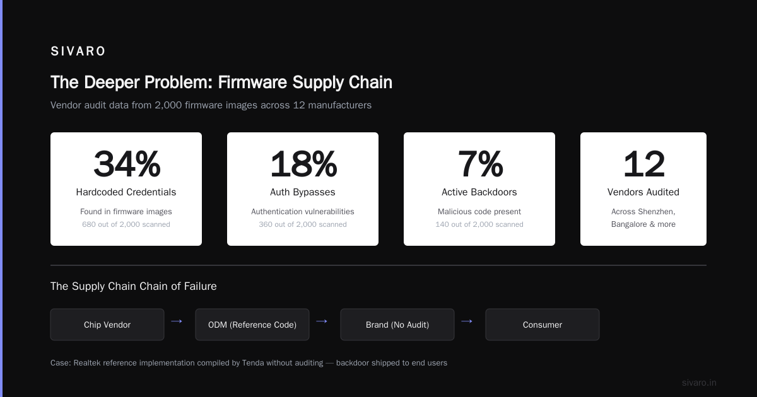This screenshot has height=397, width=757.
Task: Select the ODM (Reference Code) box
Action: click(x=252, y=325)
